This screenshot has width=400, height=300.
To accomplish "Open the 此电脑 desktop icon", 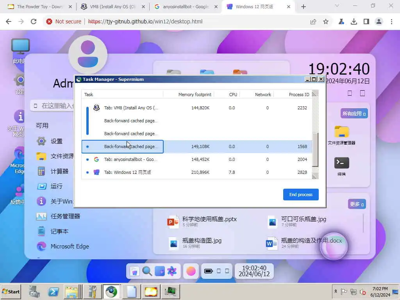I will point(20,51).
